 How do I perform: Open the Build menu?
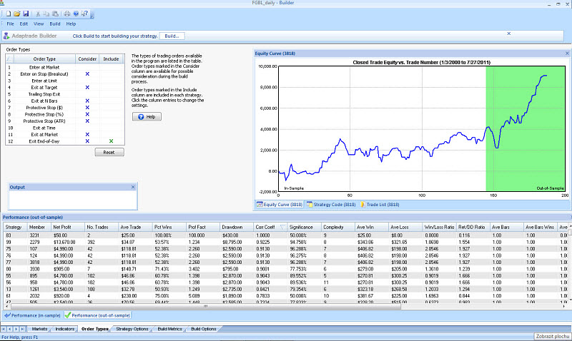pos(55,24)
